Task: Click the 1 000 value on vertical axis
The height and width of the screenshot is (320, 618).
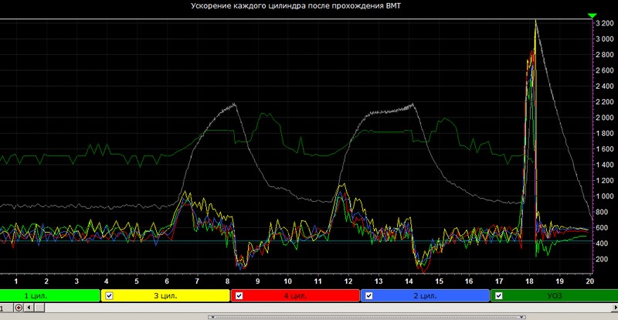Action: click(x=604, y=196)
